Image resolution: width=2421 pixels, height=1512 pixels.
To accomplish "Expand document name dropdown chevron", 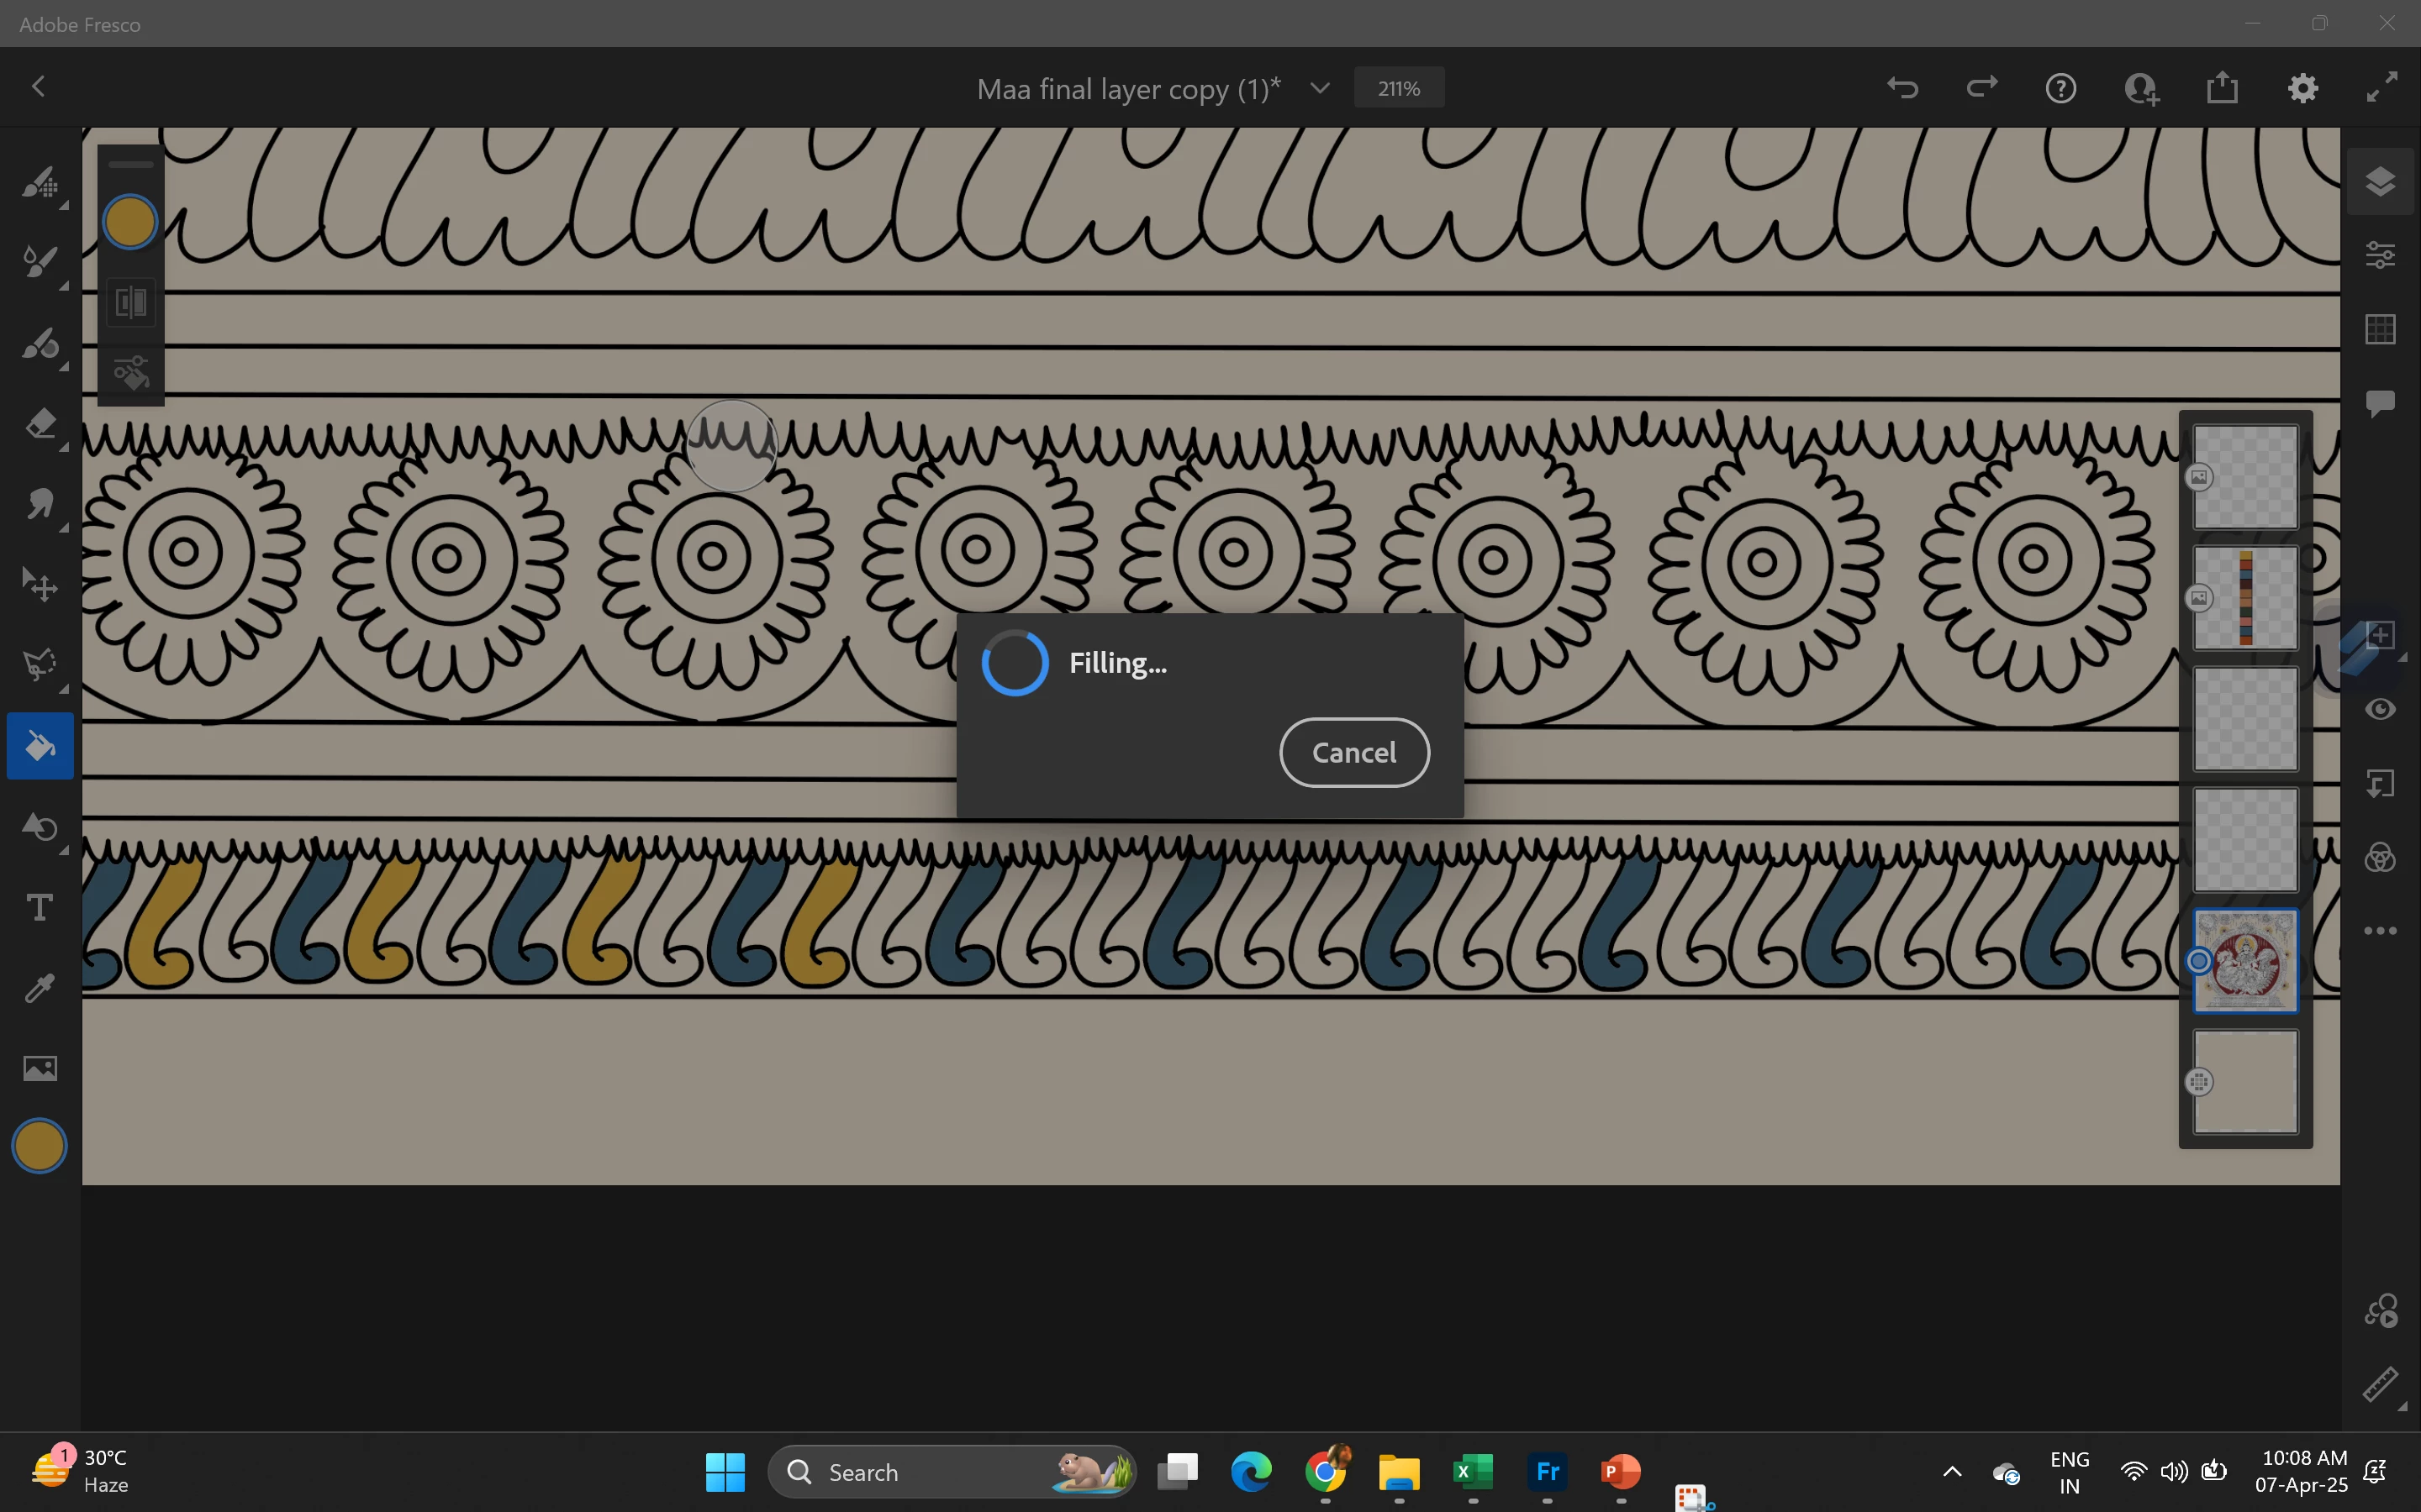I will coord(1320,88).
